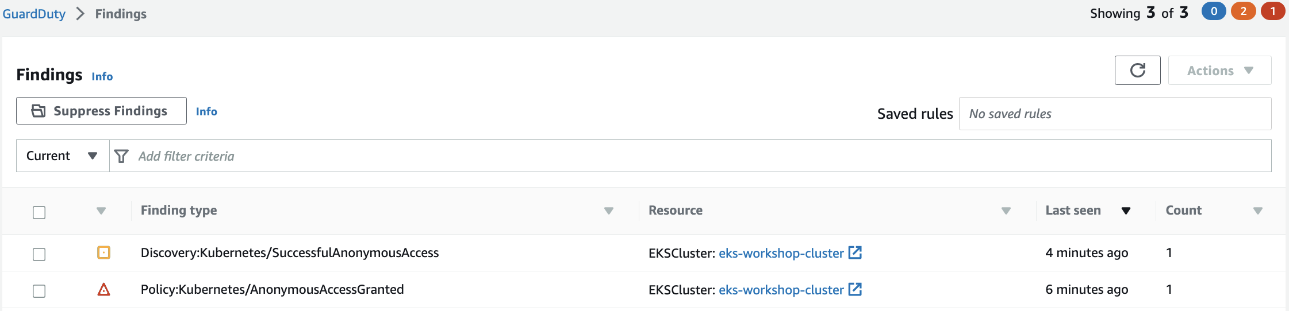Click the filter funnel icon

point(121,156)
